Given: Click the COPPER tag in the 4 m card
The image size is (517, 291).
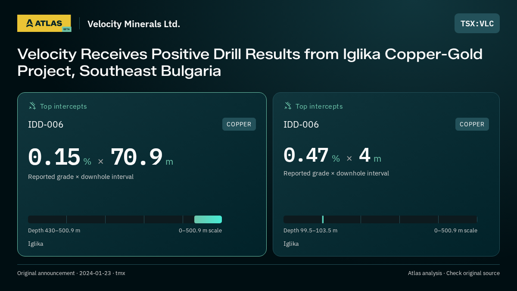Looking at the screenshot, I should click(x=472, y=124).
